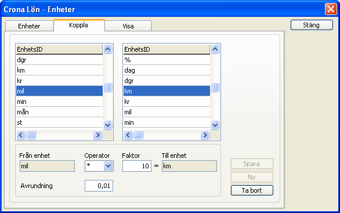Select km in the right unit list
The height and width of the screenshot is (213, 340).
click(167, 91)
